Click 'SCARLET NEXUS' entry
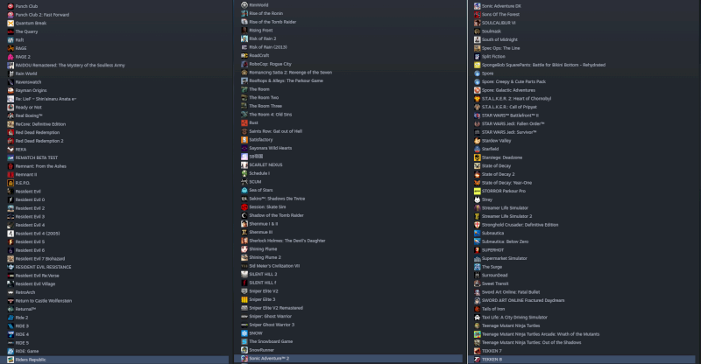 (x=266, y=164)
